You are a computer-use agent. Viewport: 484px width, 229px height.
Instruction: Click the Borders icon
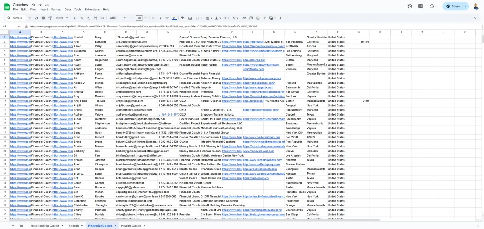[x=190, y=18]
